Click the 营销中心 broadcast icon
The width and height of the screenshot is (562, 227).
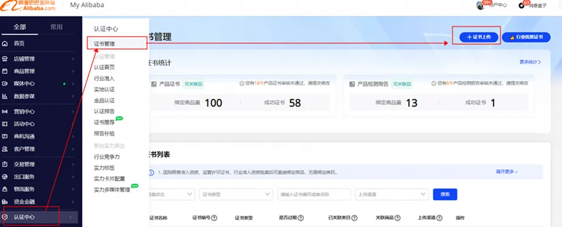[5, 112]
